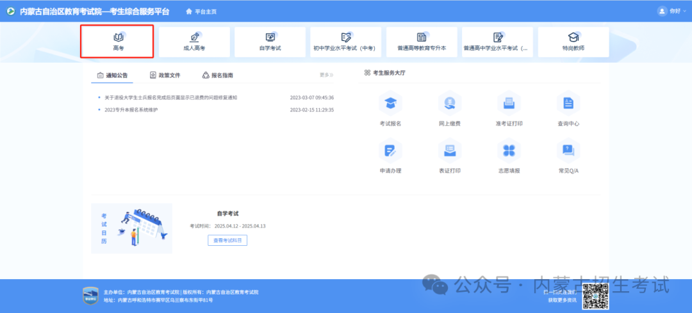
Task: Click the 更多 link for notices
Action: click(327, 75)
